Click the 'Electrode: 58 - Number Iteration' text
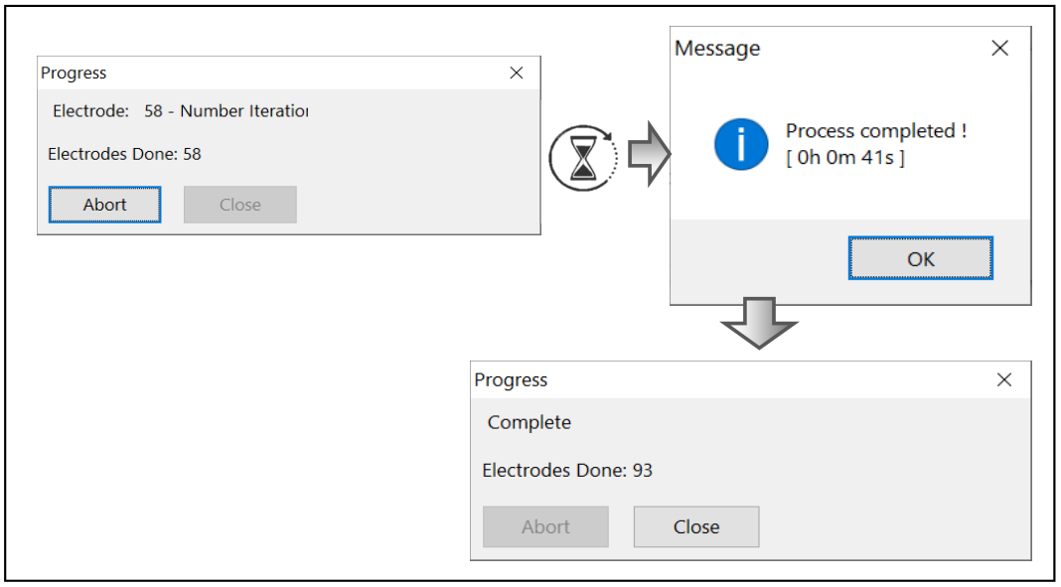The width and height of the screenshot is (1061, 587). (x=181, y=111)
